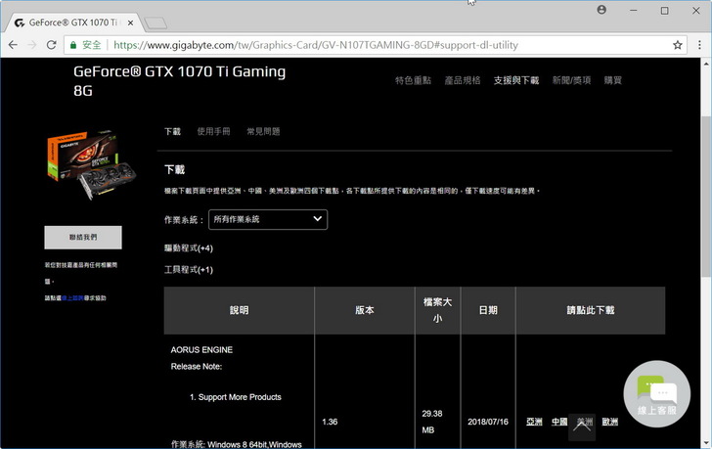712x449 pixels.
Task: Click the GTX 1070 Ti product box image
Action: tap(91, 165)
